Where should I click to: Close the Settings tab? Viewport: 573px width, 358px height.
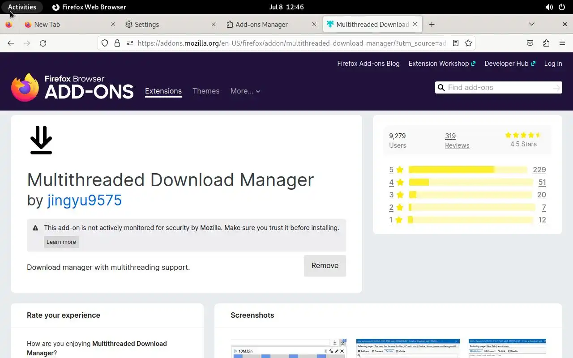214,25
